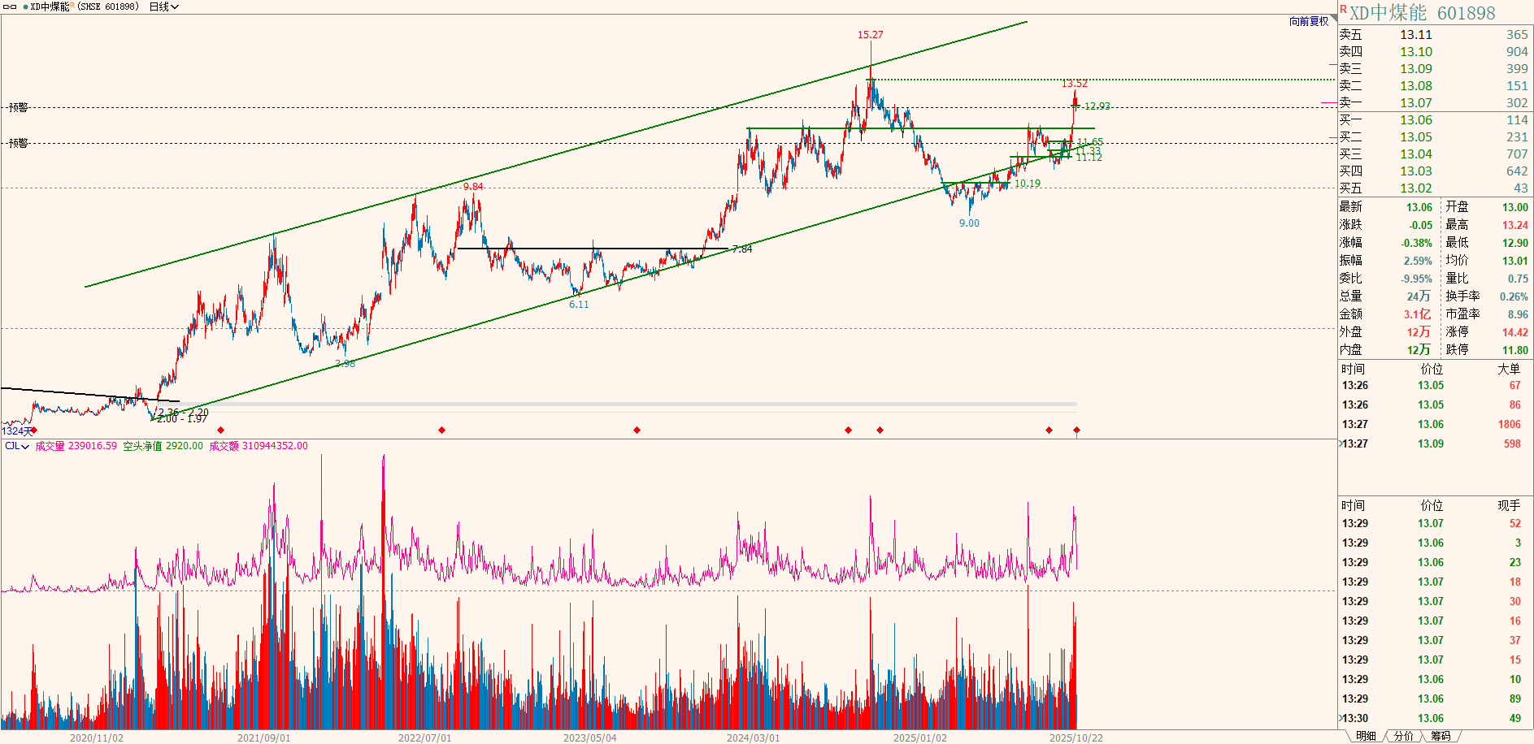Click the 现手 column header

click(1509, 505)
